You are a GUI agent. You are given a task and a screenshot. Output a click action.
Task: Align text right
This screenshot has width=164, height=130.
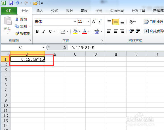[x=122, y=31]
